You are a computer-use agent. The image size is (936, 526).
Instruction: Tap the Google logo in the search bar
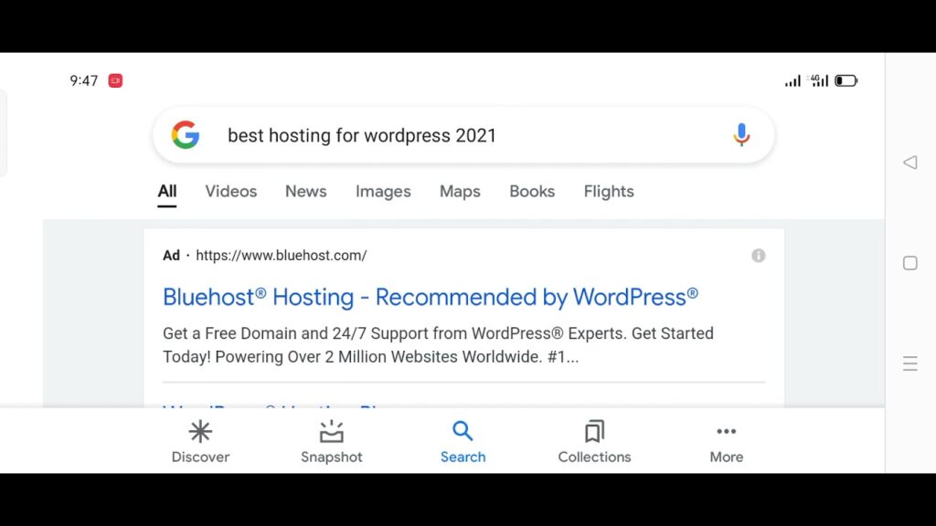pyautogui.click(x=186, y=135)
